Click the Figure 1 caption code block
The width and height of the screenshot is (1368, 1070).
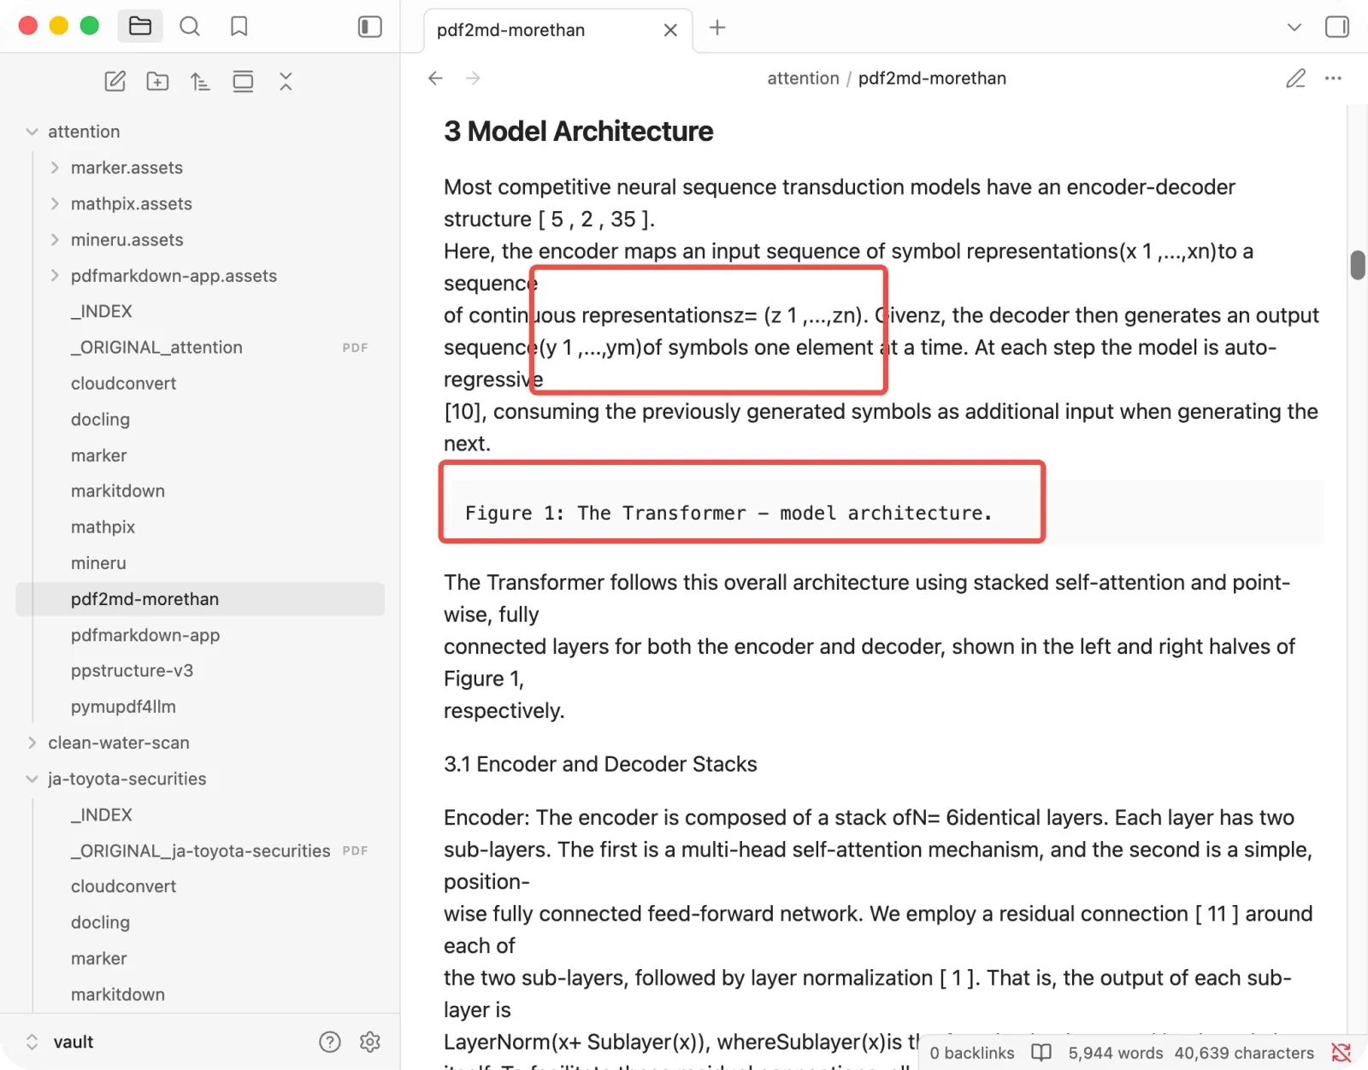[883, 512]
